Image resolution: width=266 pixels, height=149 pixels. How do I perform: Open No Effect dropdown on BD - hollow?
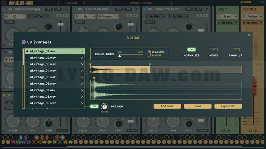tap(38, 16)
